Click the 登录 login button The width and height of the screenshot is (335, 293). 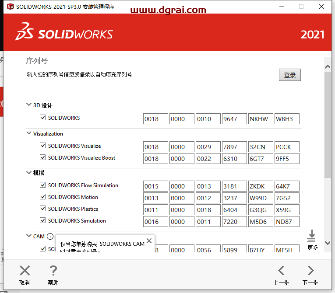click(x=290, y=75)
